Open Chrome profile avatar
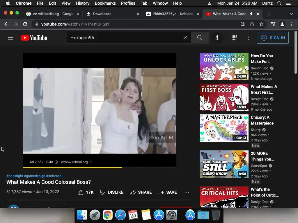This screenshot has height=223, width=298. click(282, 24)
